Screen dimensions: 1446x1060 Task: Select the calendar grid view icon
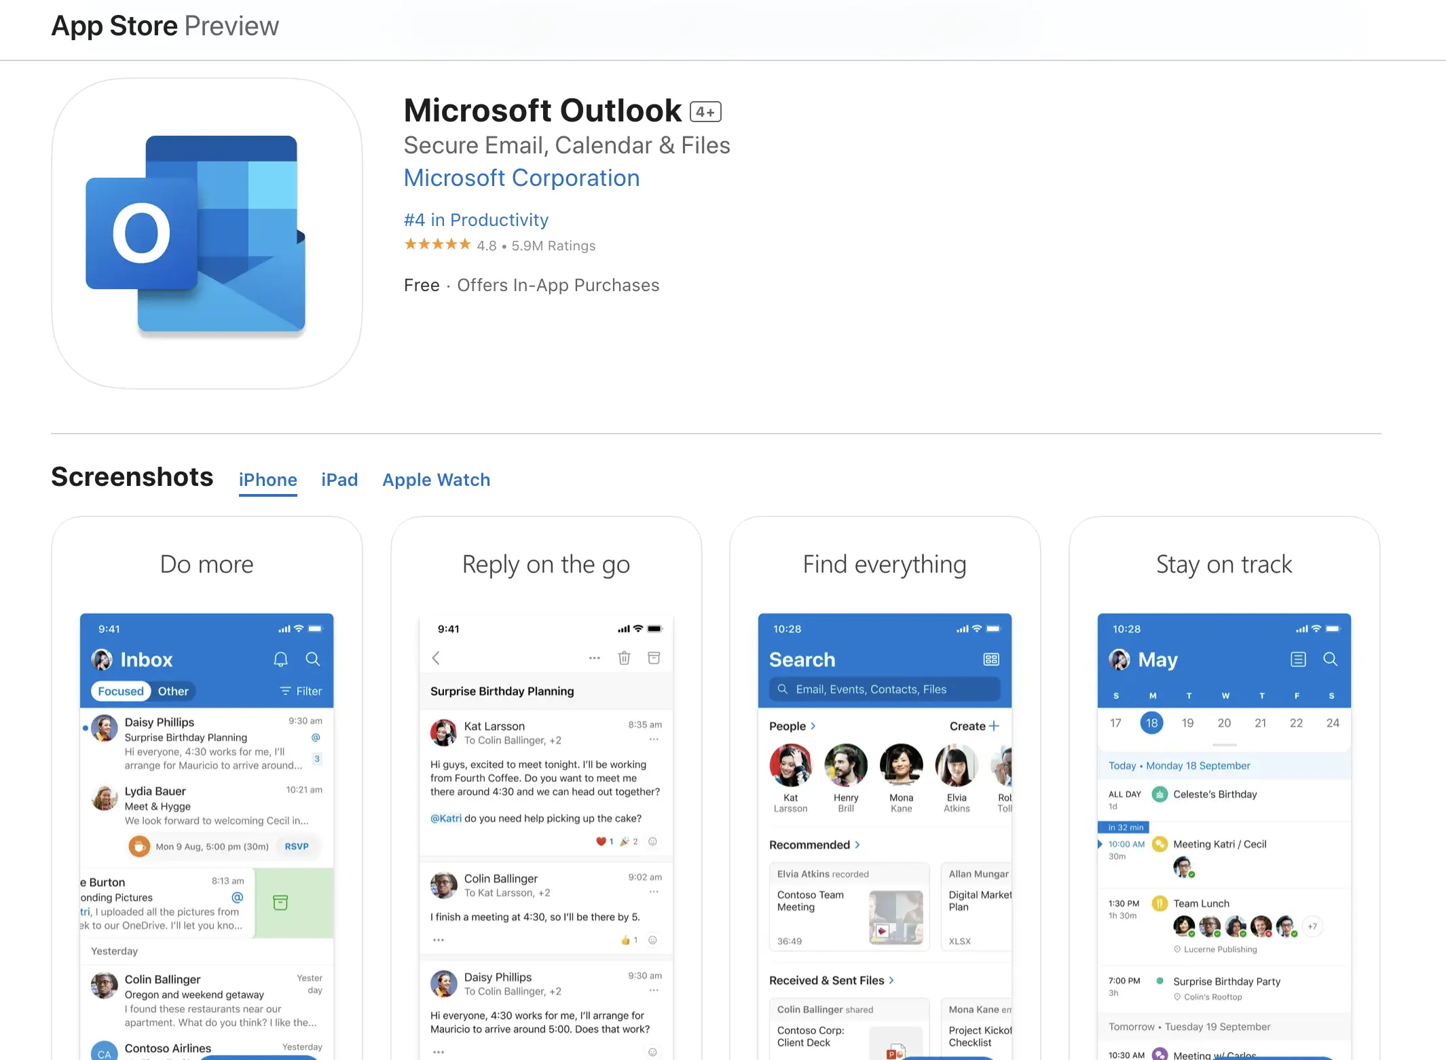tap(1295, 661)
